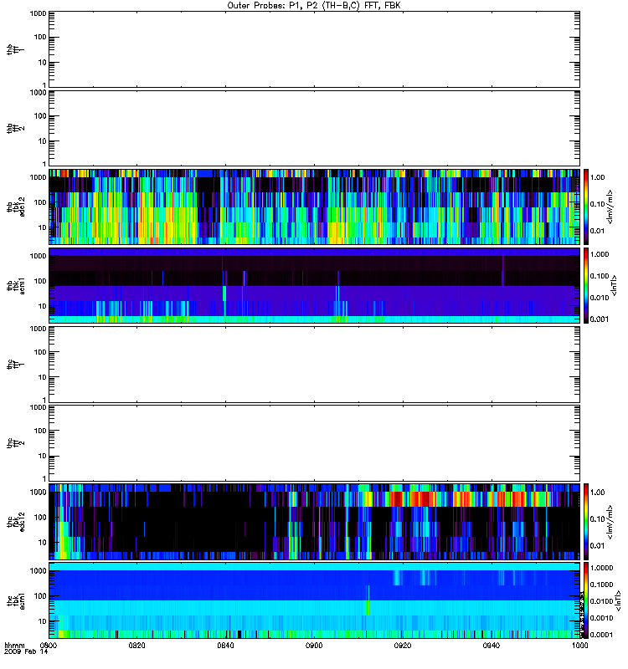
Task: Click the 'thb fbk edc12' panel label
Action: [16, 207]
